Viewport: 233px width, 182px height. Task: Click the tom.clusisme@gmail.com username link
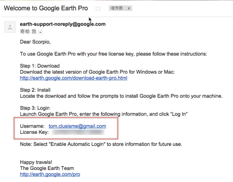tap(77, 126)
